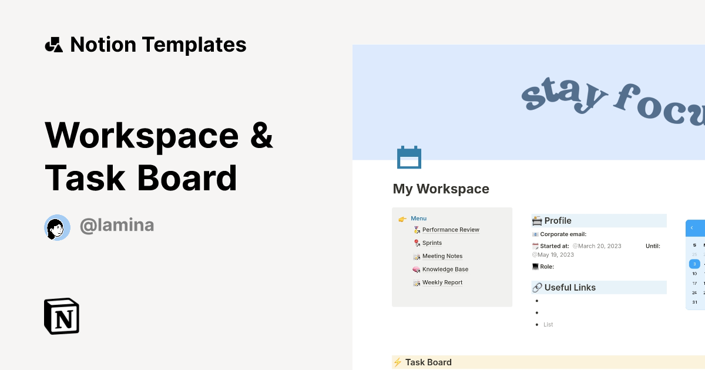Click the laptop icon next to Role
The image size is (705, 370).
(535, 266)
